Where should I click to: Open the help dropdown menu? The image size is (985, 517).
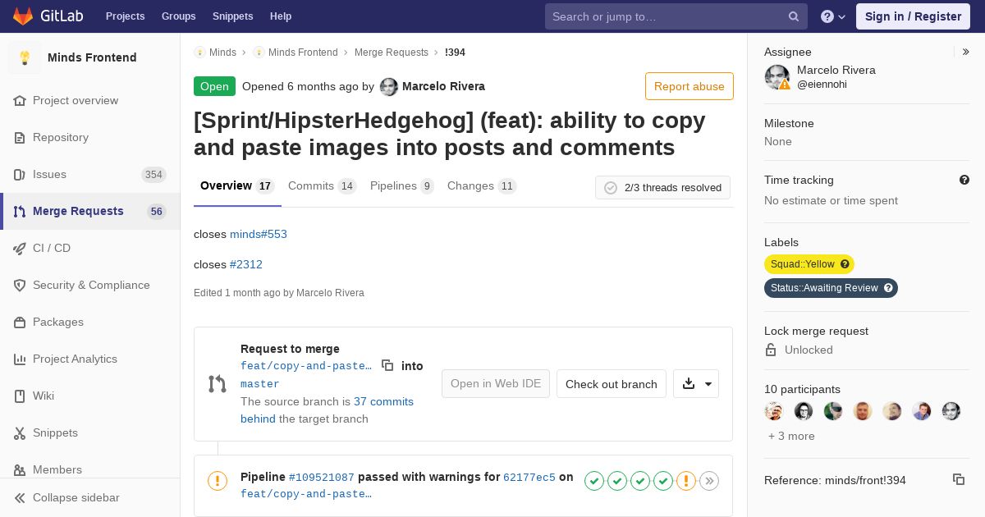[x=833, y=16]
